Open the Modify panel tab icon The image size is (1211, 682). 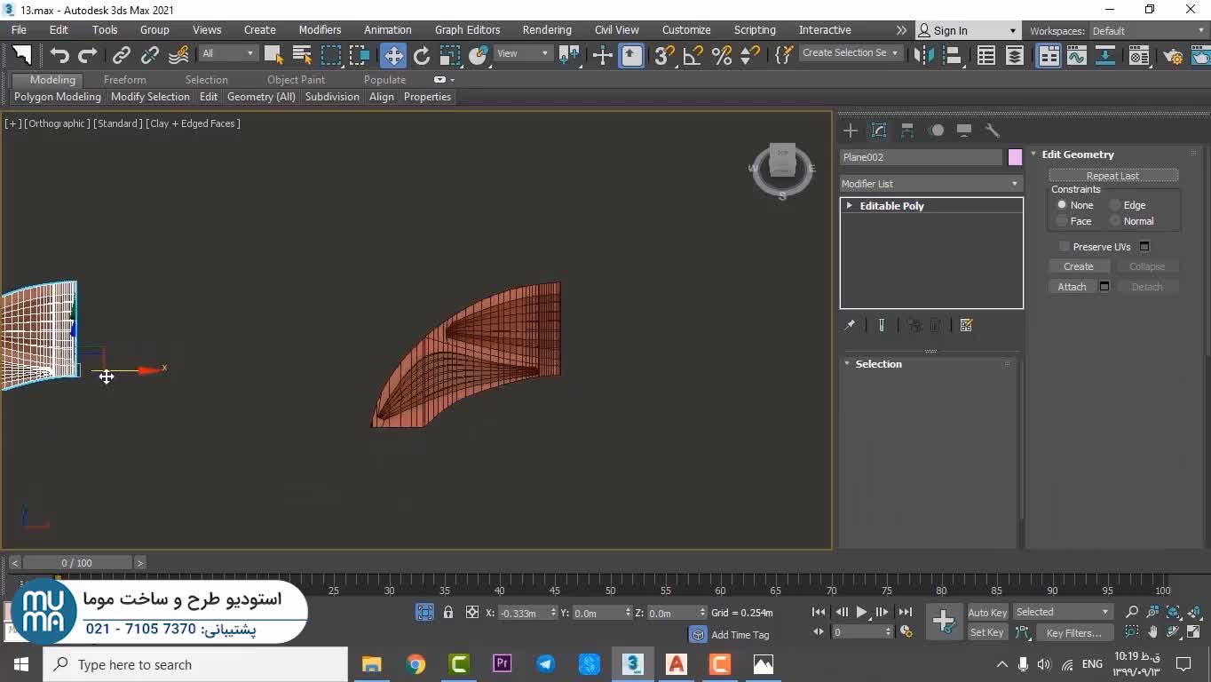879,131
